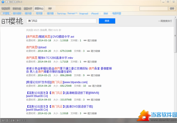Click magnet icon for 賭神4 TC1280高清中字.mkv
This screenshot has width=177, height=123.
[x=85, y=61]
